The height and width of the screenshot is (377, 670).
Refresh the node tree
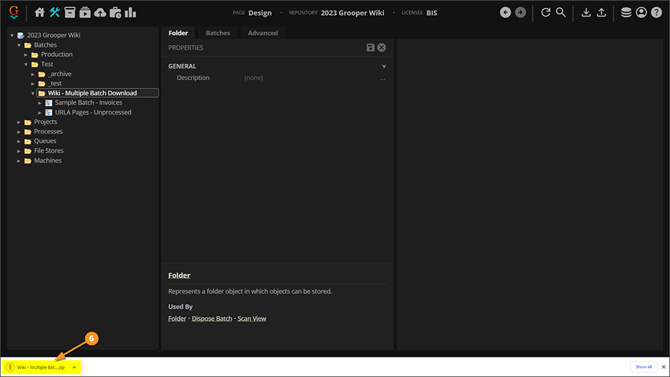(x=545, y=12)
